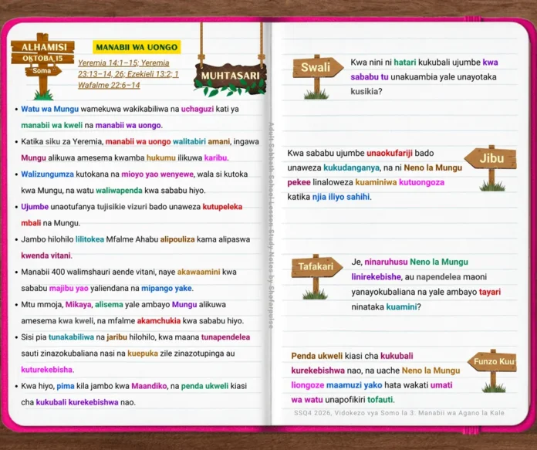
Task: Click the yellow word 'hukumu'
Action: click(x=160, y=157)
